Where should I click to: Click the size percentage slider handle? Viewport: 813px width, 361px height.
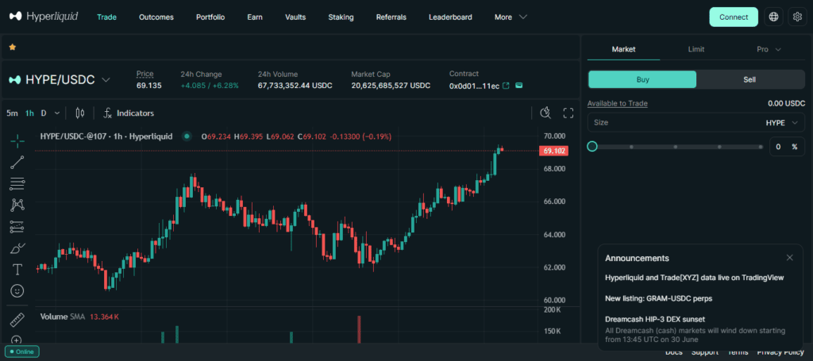click(x=592, y=147)
